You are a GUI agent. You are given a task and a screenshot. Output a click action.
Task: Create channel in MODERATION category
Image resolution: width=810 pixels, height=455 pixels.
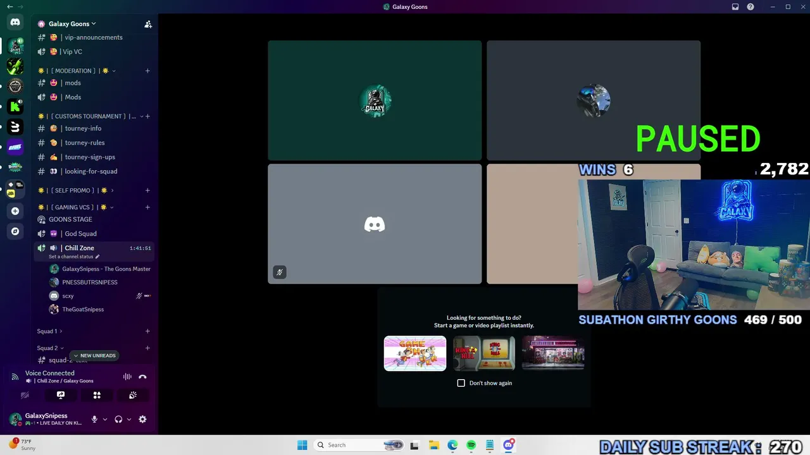click(147, 71)
